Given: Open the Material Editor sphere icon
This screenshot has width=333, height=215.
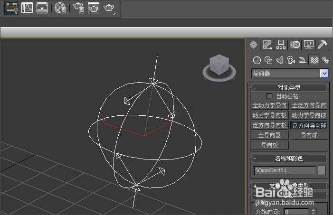Looking at the screenshot, I should pos(60,8).
